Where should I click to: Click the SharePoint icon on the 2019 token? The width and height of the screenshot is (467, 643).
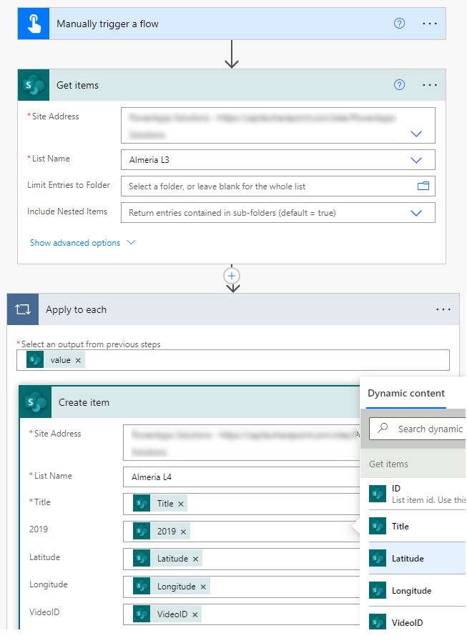tap(142, 531)
